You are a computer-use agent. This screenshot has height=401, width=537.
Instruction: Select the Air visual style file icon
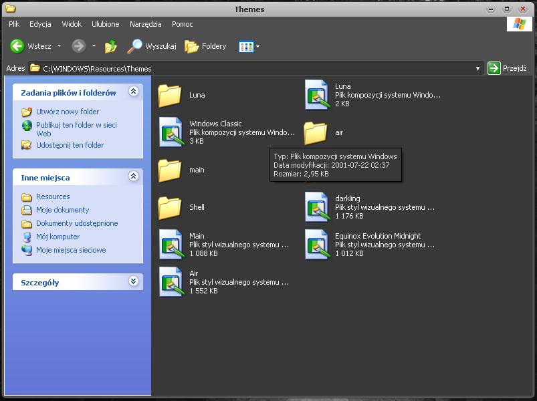coord(171,282)
